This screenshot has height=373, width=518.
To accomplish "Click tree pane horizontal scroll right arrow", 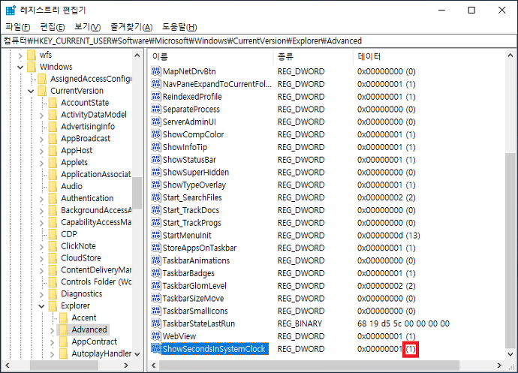I will tap(126, 365).
